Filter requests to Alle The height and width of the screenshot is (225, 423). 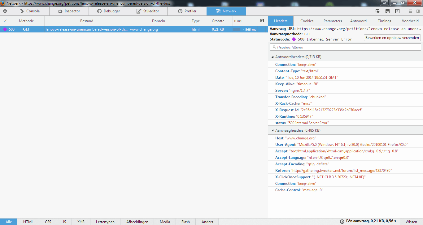[x=9, y=222]
